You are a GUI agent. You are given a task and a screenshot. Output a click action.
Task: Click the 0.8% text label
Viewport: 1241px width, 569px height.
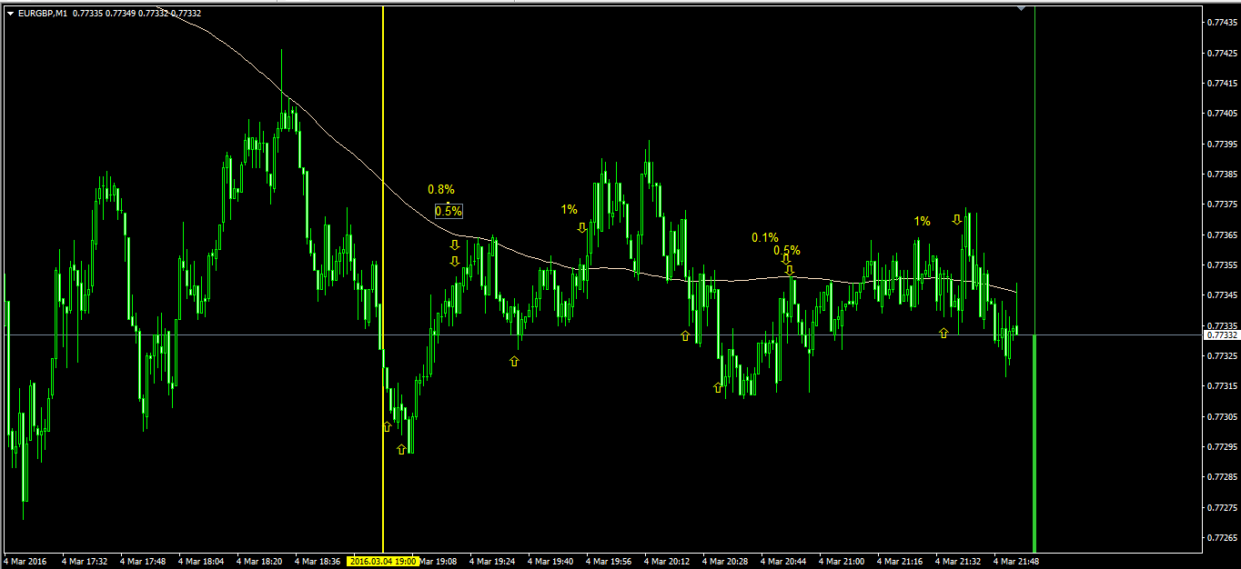pyautogui.click(x=441, y=190)
